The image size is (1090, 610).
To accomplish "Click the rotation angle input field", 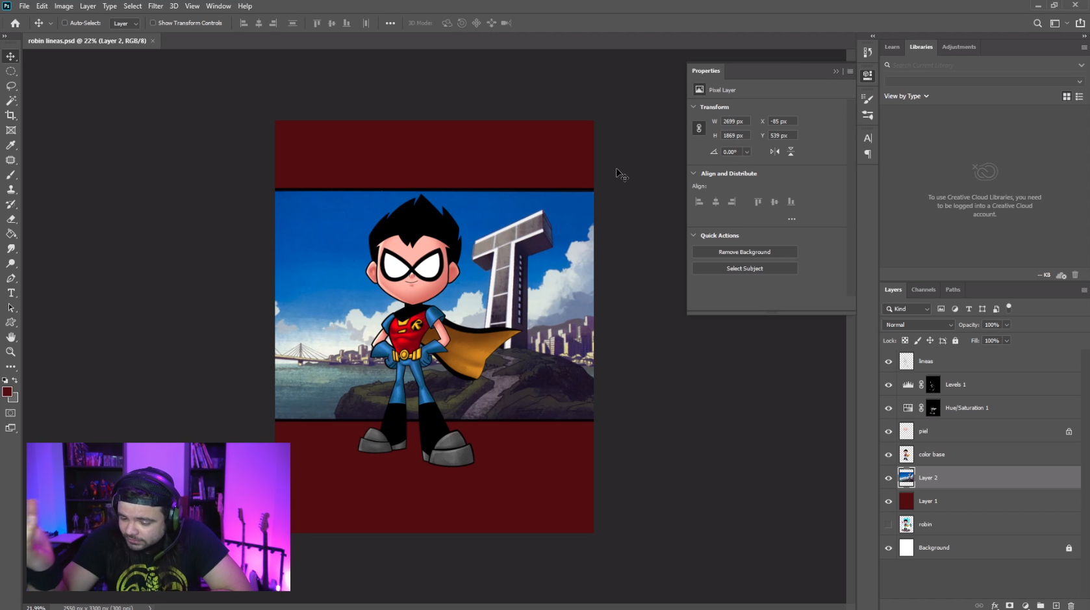I will [x=732, y=152].
